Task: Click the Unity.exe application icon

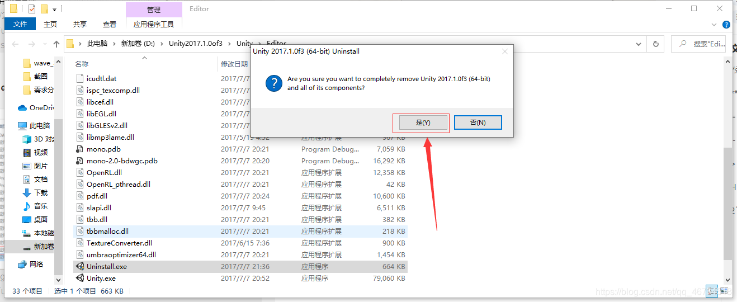Action: point(79,278)
